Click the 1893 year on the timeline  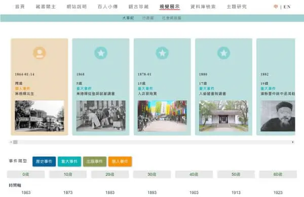(152, 192)
